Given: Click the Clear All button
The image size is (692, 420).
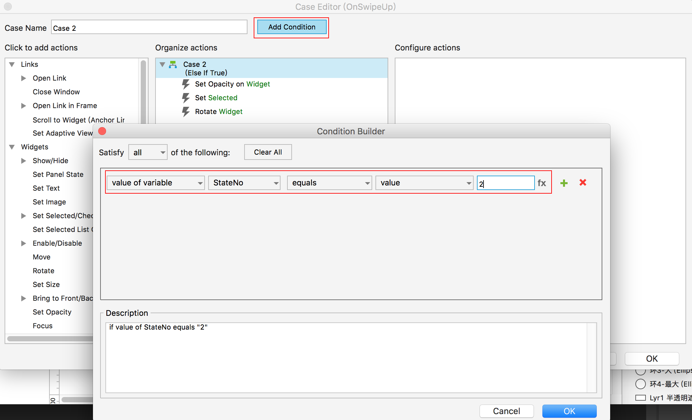Looking at the screenshot, I should pos(268,152).
